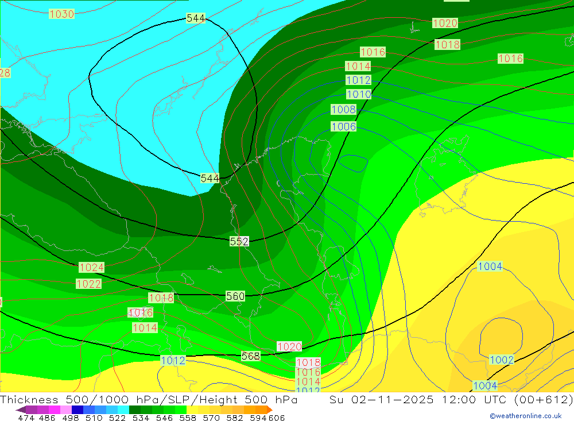Click the 606 legend value
The height and width of the screenshot is (421, 574).
277,418
